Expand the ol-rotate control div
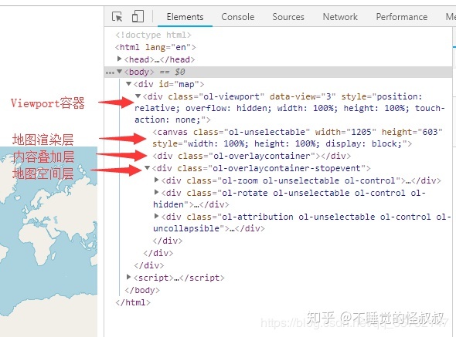 (156, 192)
